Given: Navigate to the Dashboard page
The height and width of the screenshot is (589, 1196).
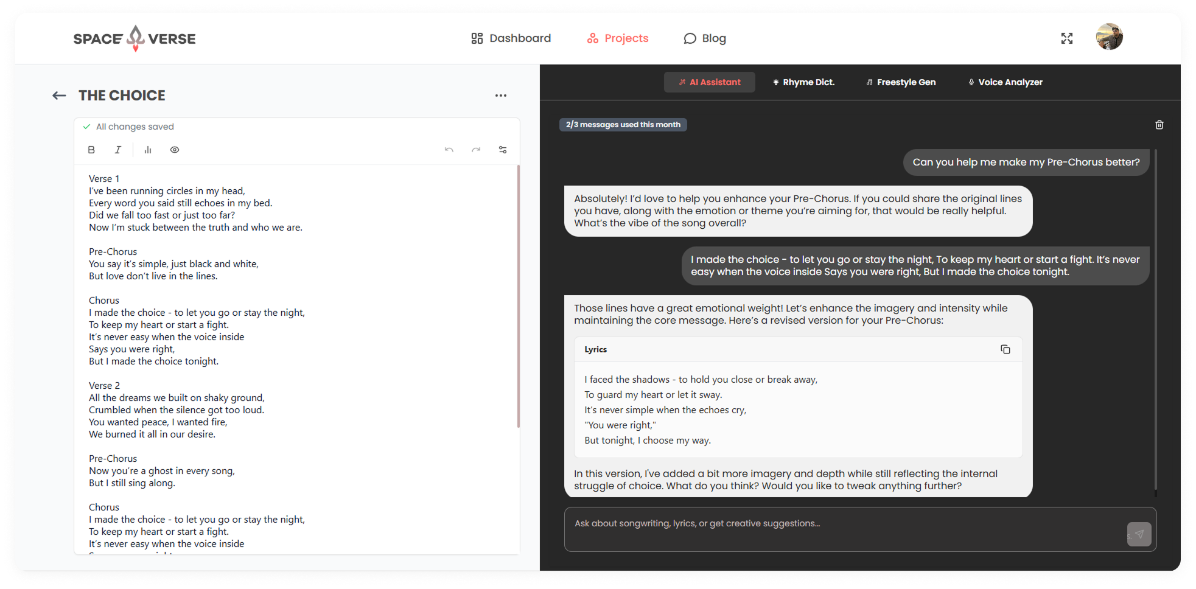Looking at the screenshot, I should pyautogui.click(x=511, y=38).
